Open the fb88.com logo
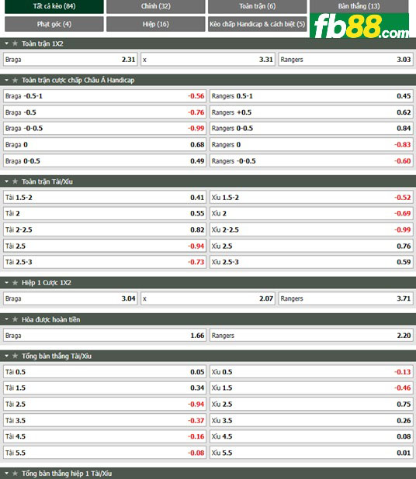The image size is (416, 479). tap(359, 26)
